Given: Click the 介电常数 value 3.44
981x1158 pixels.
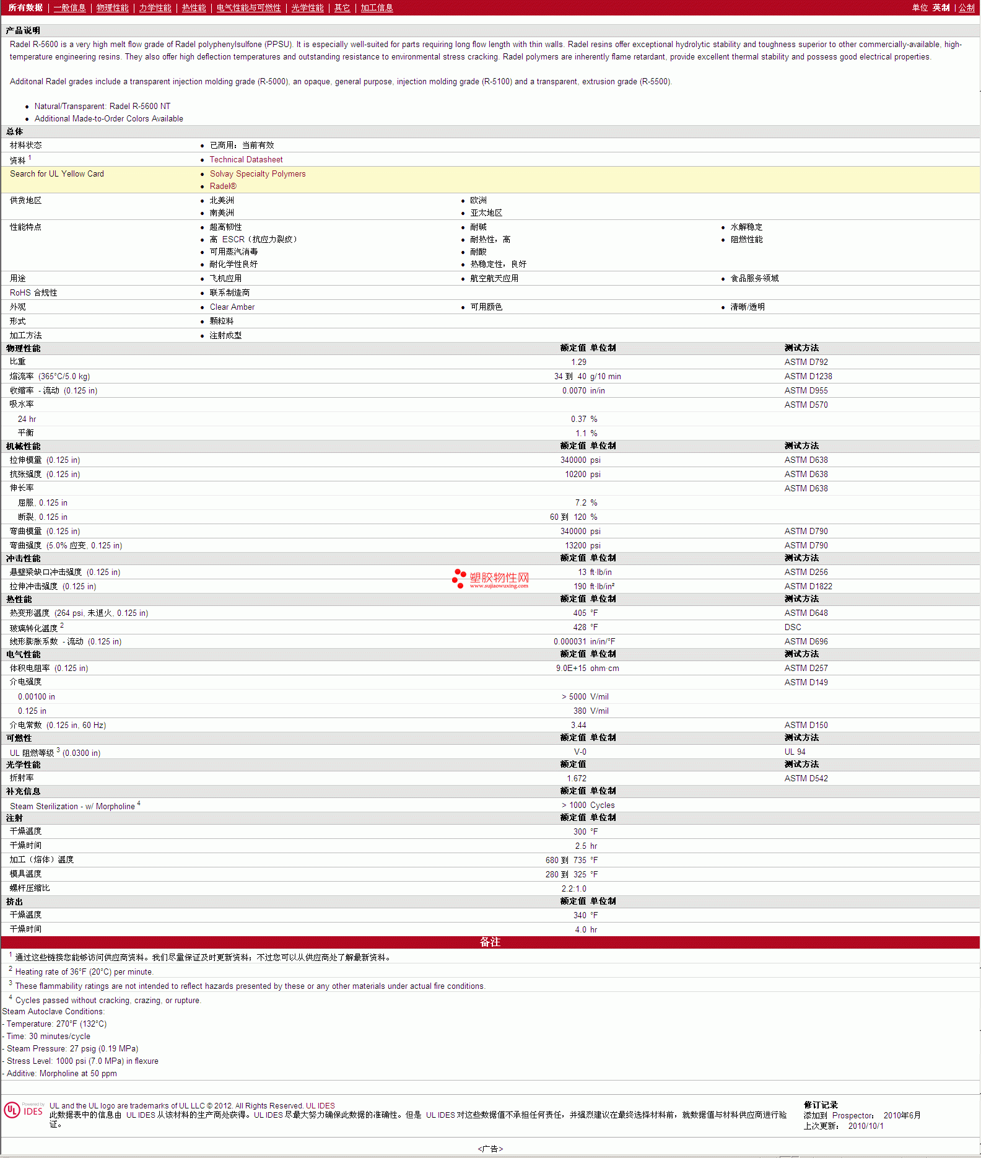Looking at the screenshot, I should 578,725.
